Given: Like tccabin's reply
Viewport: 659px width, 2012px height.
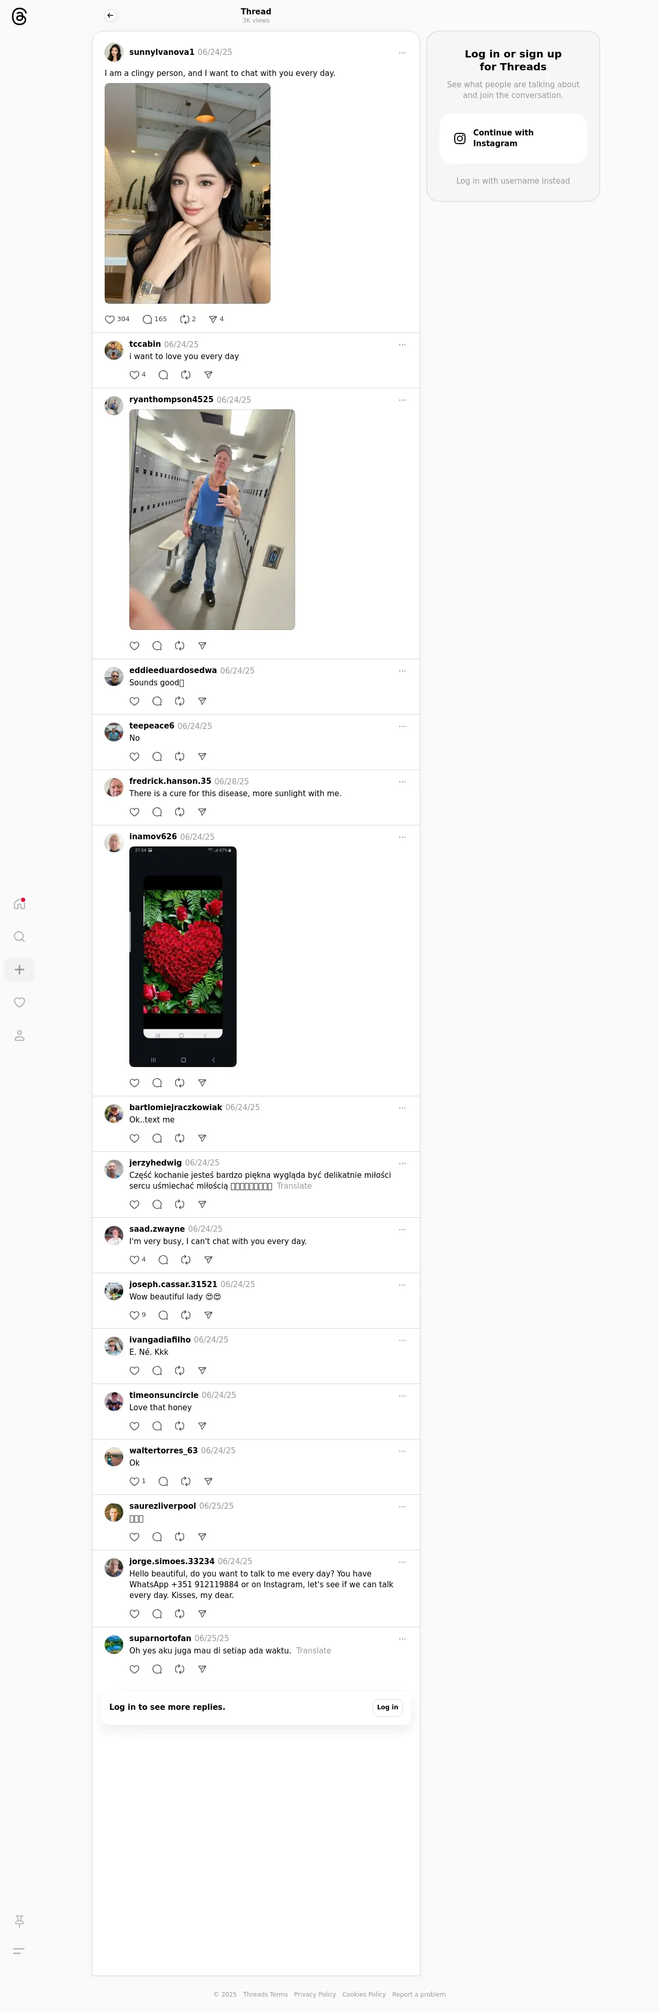Looking at the screenshot, I should (x=134, y=375).
